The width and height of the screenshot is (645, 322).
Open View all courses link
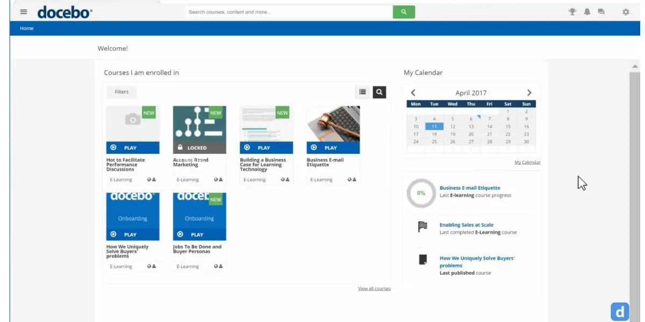coord(374,289)
